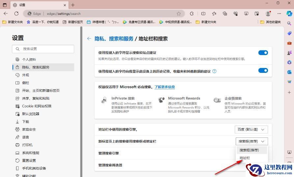Open 外观 settings section

(43, 75)
